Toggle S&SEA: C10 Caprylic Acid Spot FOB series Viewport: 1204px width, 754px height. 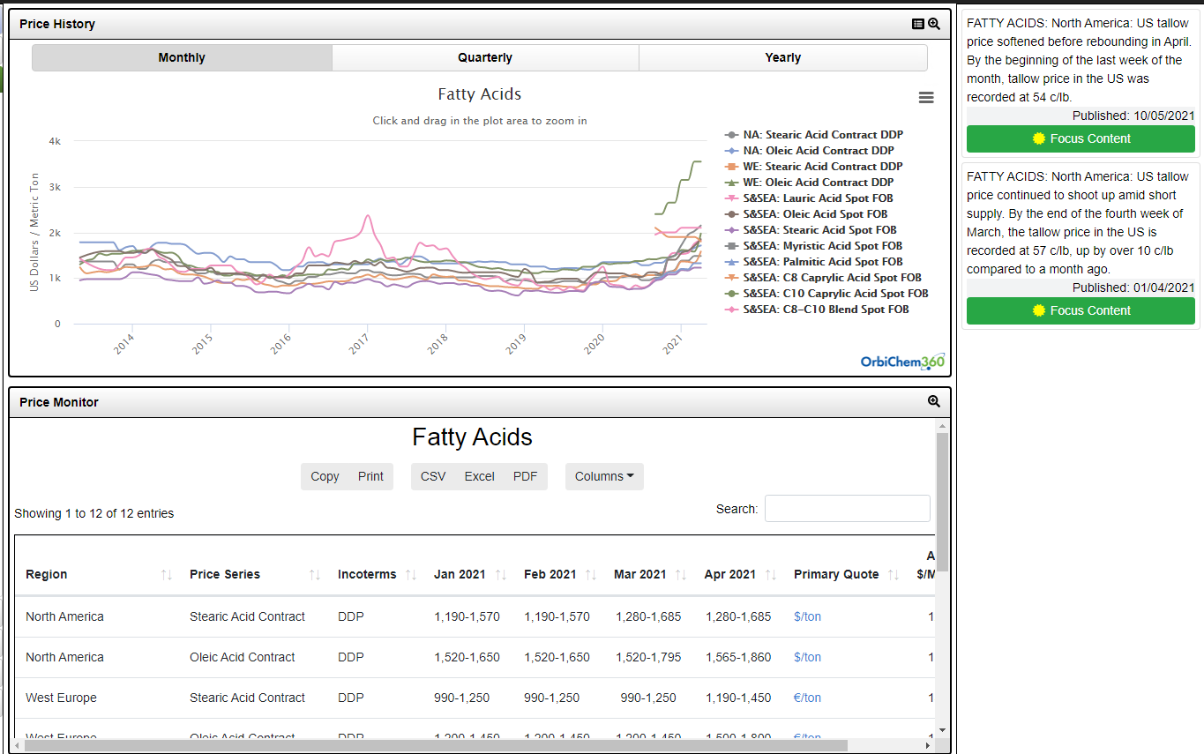tap(826, 294)
